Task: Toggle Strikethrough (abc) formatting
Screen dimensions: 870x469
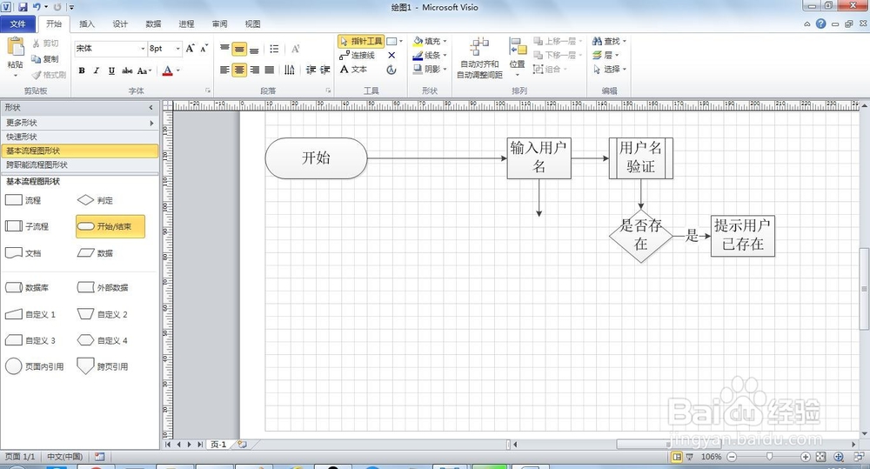Action: pos(127,70)
